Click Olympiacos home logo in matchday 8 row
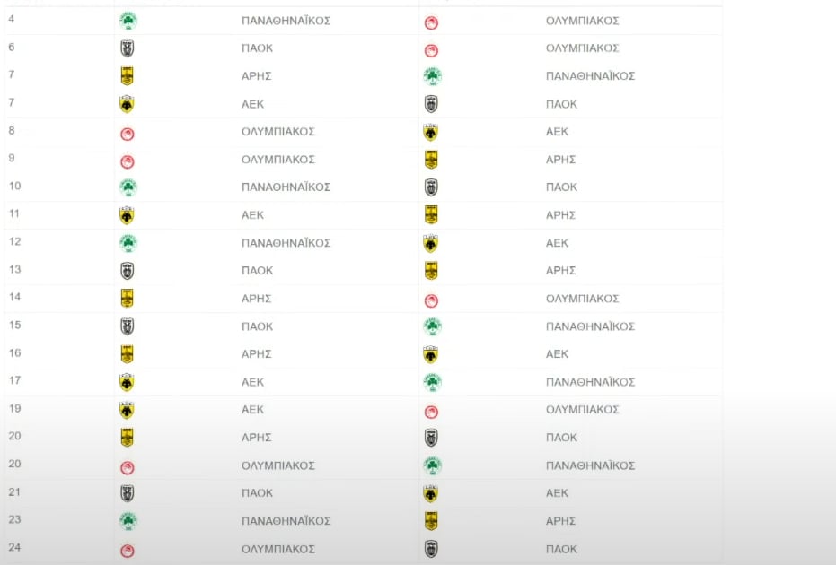Screen dimensions: 836x565 click(x=127, y=134)
